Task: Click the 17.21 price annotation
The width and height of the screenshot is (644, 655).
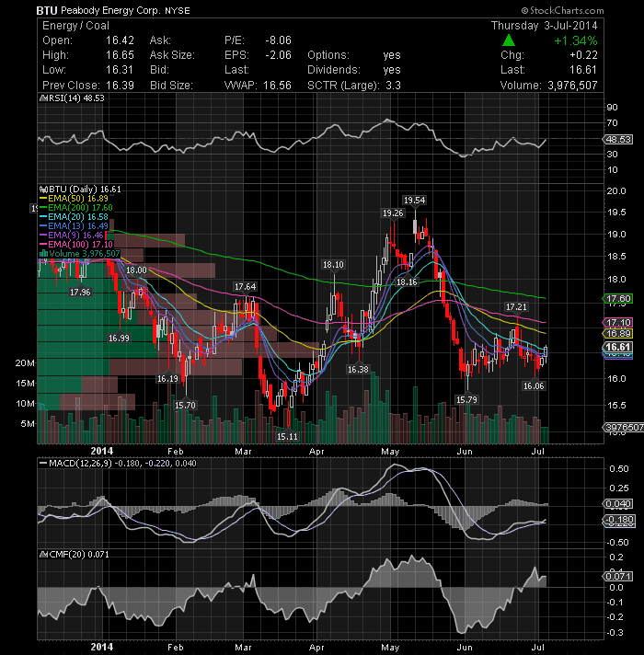Action: tap(517, 307)
